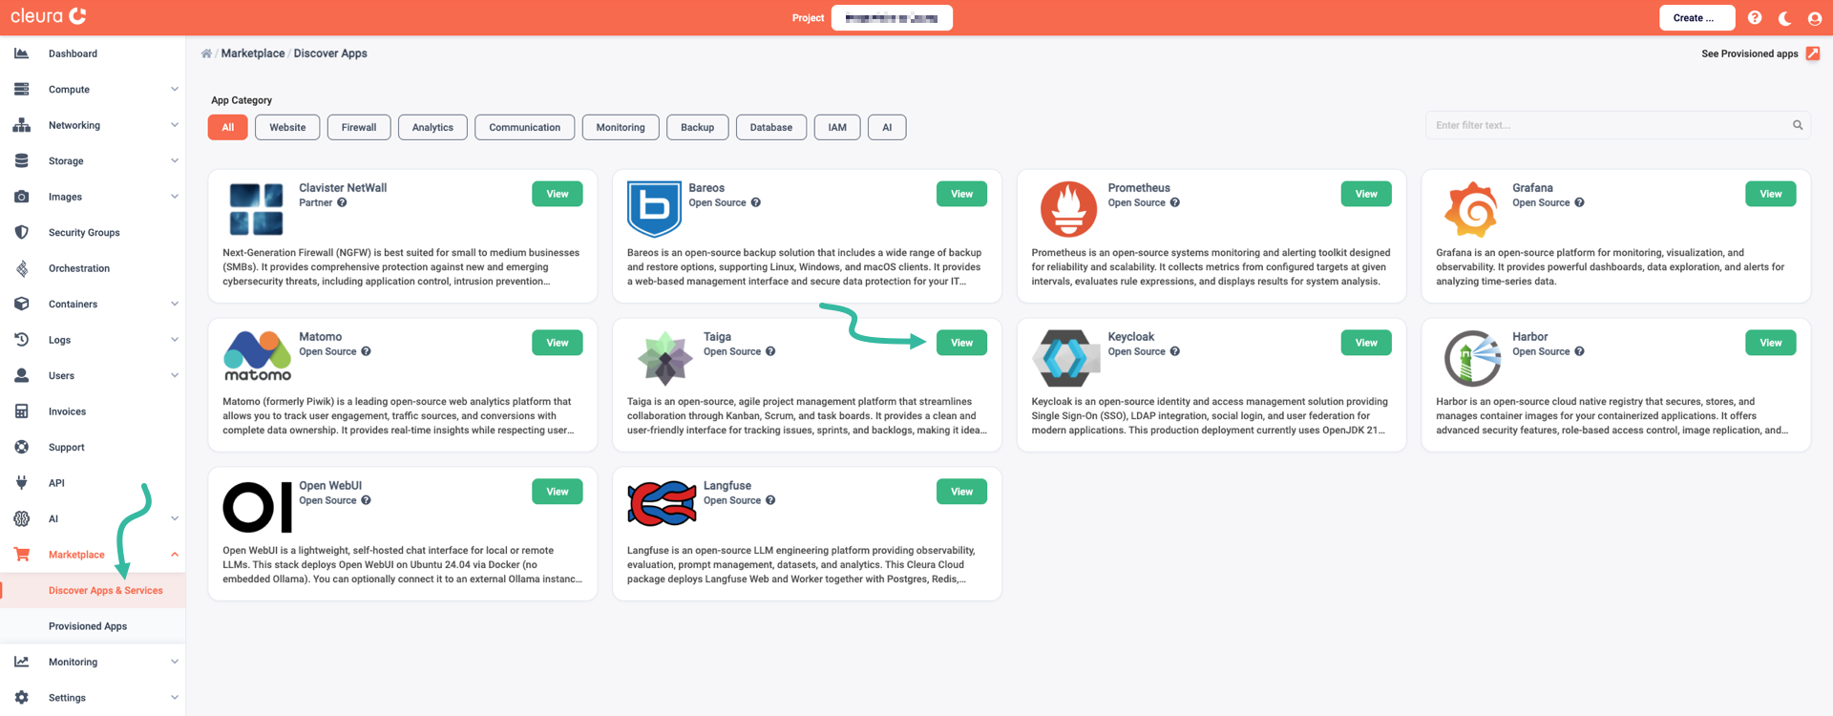Open Provisioned Apps in sidebar
This screenshot has height=716, width=1833.
(88, 626)
